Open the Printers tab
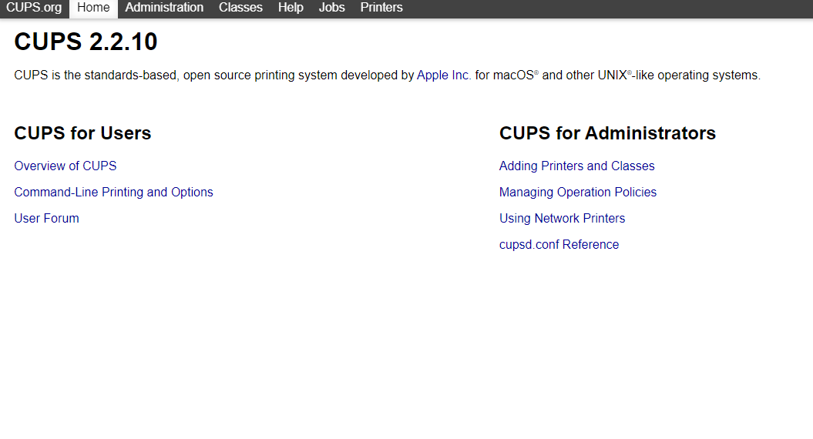 click(381, 8)
